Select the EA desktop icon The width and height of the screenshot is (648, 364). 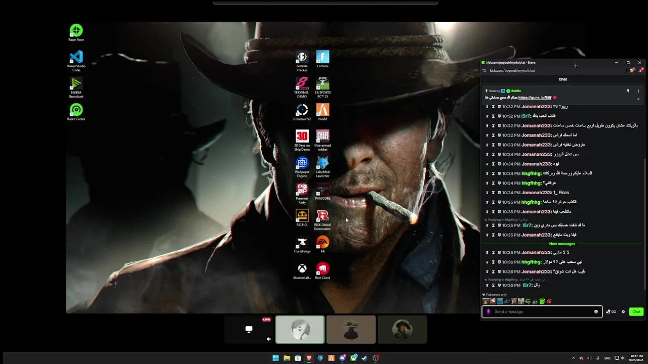pos(322,245)
